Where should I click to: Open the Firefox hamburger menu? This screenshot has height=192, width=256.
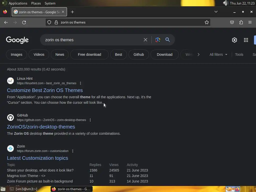tap(250, 22)
